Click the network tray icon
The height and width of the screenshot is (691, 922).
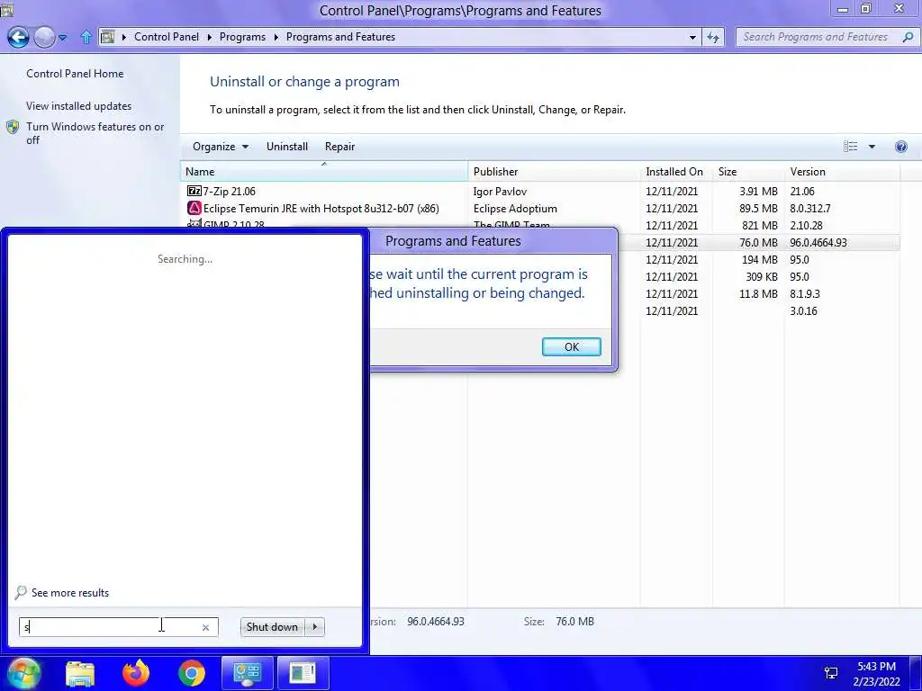[831, 673]
